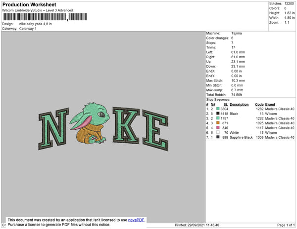Click the Machine value 'Tajima'
The width and height of the screenshot is (297, 229).
pyautogui.click(x=237, y=33)
